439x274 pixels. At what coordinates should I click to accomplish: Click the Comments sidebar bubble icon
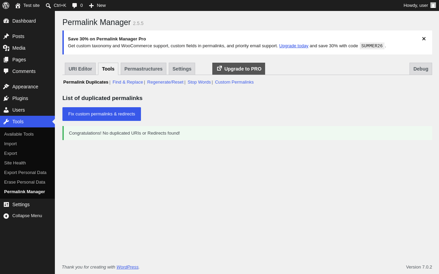6,71
